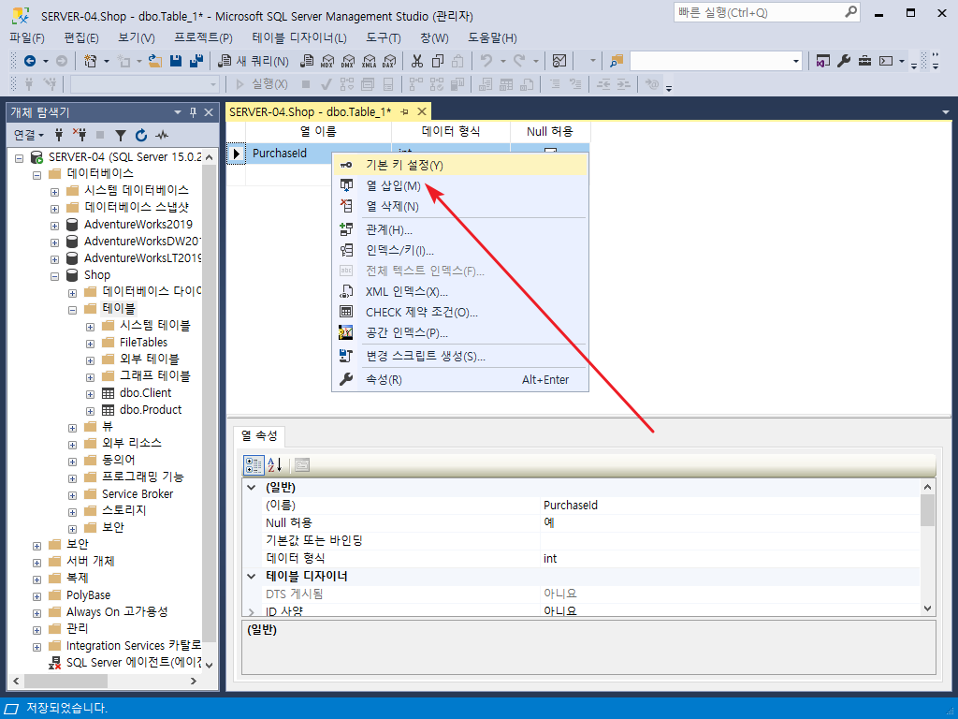Choose CHECK 제약 조건(O)... from context menu
The image size is (958, 719).
(x=460, y=313)
